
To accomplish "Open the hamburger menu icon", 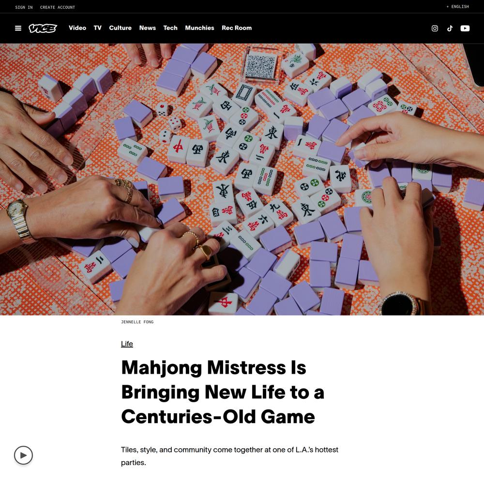I will [x=18, y=28].
